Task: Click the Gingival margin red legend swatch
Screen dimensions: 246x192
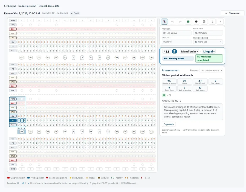Action: point(8,178)
